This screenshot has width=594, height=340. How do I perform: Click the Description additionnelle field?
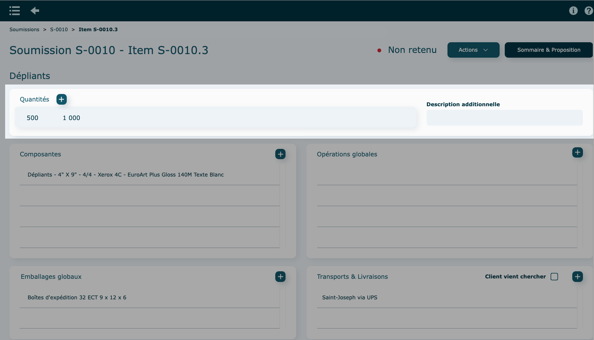(504, 118)
